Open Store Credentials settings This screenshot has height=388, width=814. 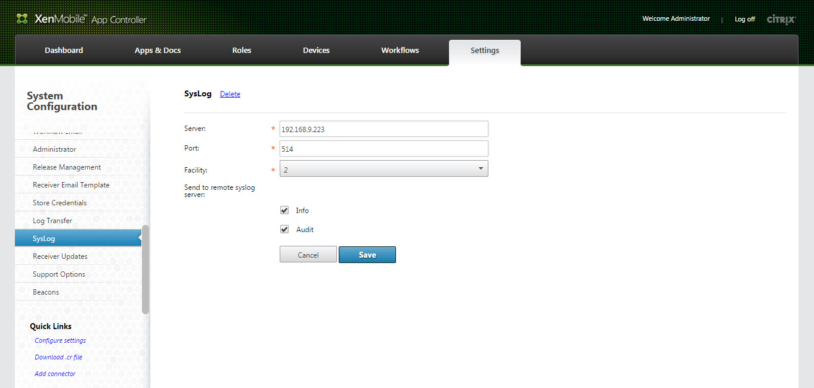point(79,203)
